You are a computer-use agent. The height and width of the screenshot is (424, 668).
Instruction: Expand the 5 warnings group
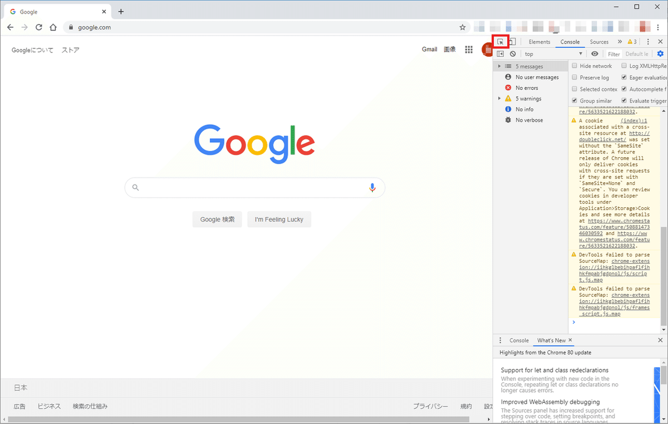(x=500, y=98)
